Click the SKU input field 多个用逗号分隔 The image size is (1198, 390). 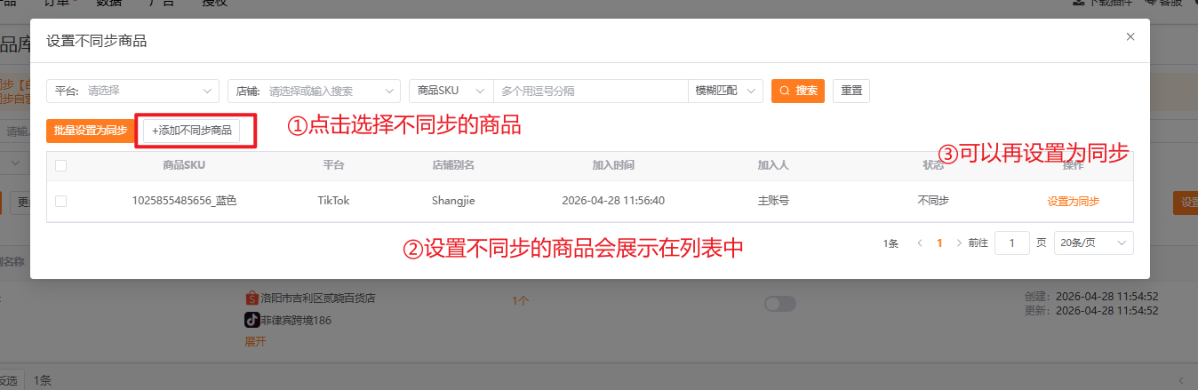pyautogui.click(x=591, y=91)
